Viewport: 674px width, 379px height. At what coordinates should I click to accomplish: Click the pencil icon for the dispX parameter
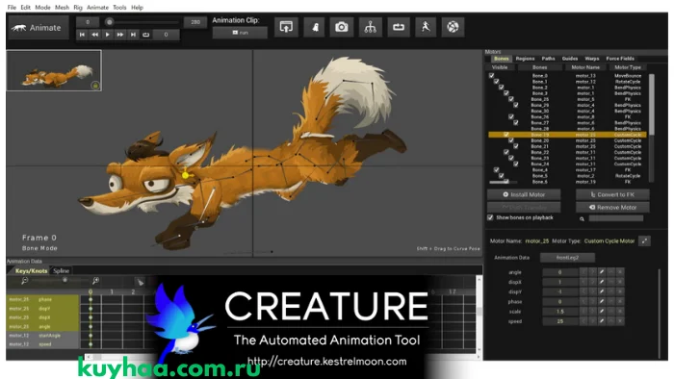point(602,282)
